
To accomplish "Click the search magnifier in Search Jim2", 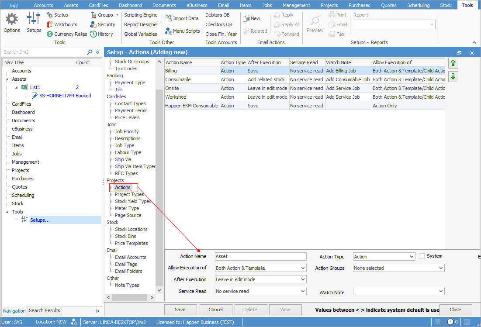I will [x=90, y=52].
